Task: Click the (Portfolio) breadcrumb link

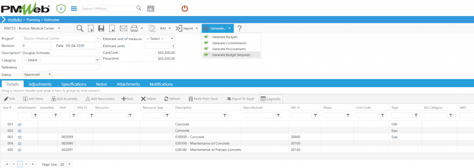Action: pyautogui.click(x=15, y=19)
